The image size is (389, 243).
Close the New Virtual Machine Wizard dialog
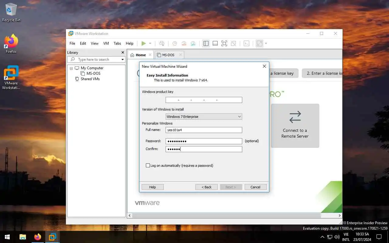pos(264,66)
